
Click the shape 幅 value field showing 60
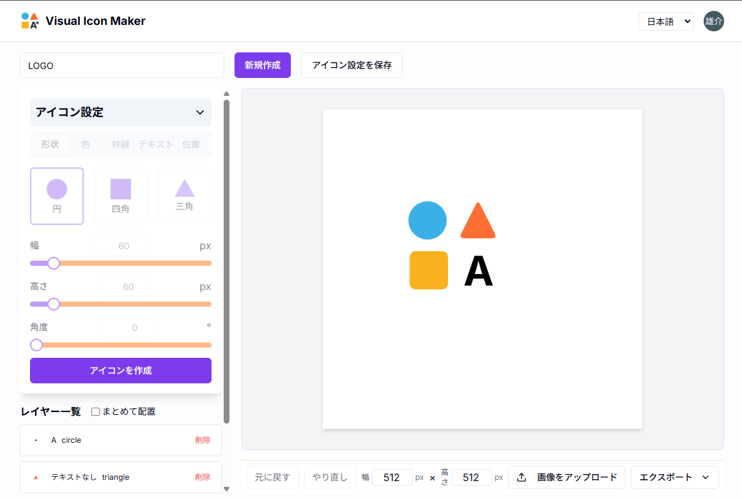[120, 246]
